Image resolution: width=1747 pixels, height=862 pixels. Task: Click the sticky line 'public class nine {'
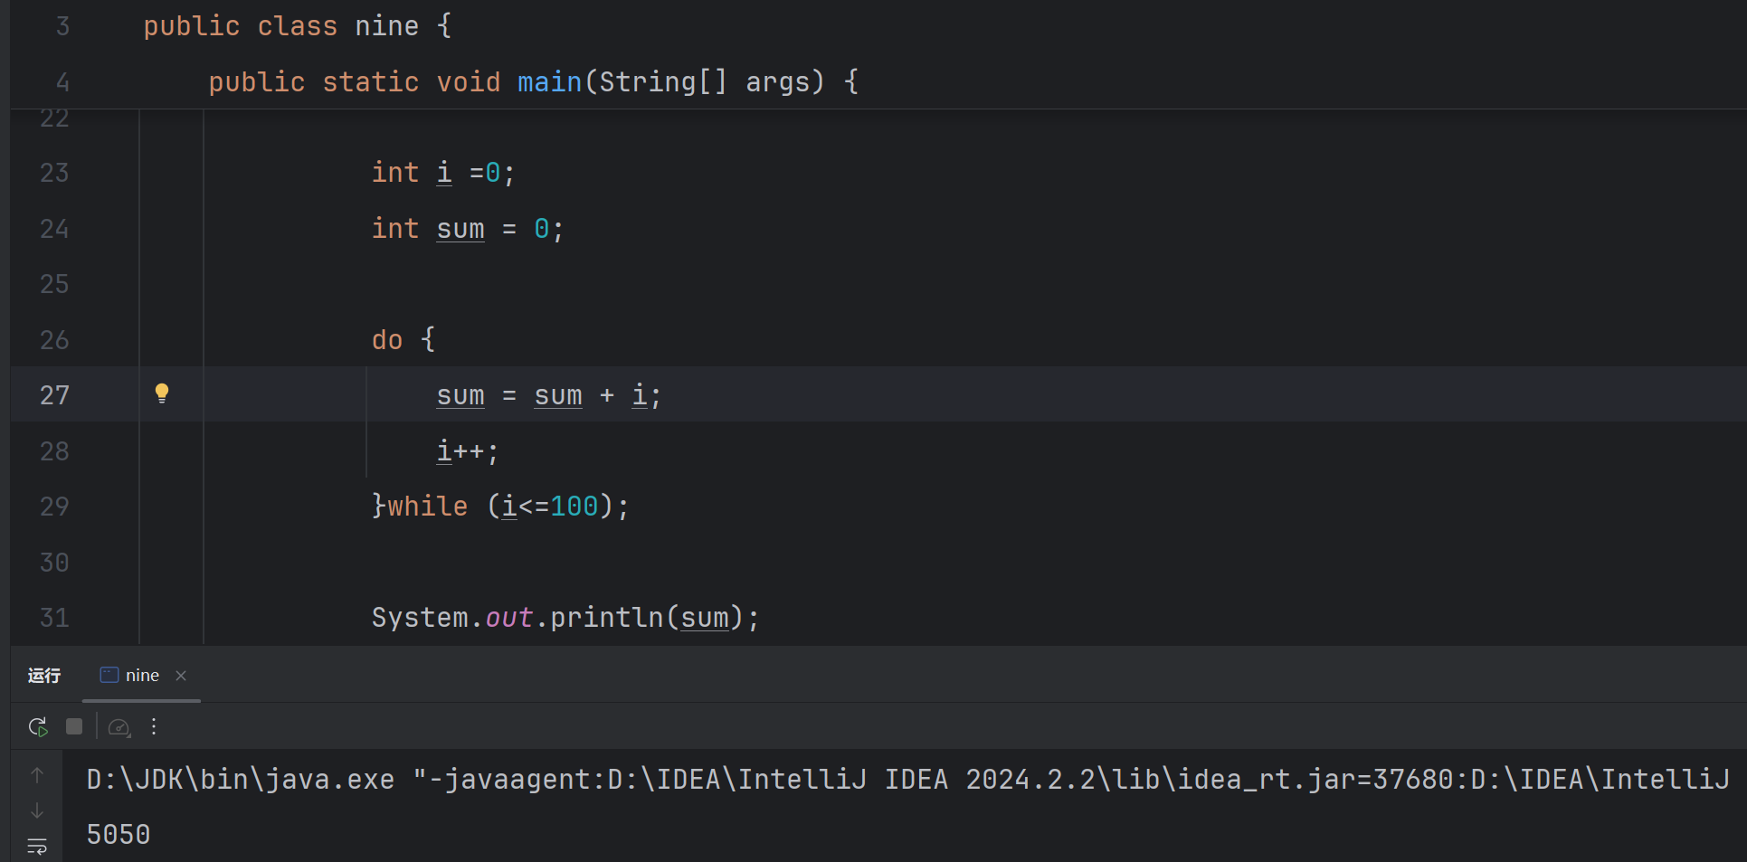[x=298, y=26]
